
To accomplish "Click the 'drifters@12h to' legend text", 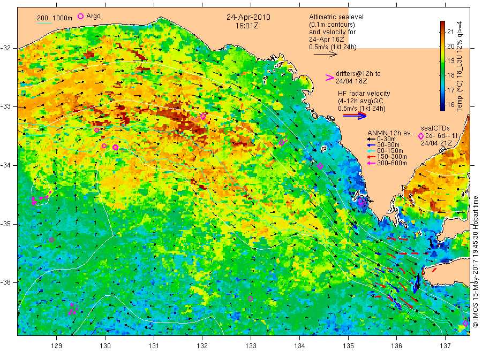I will [358, 74].
